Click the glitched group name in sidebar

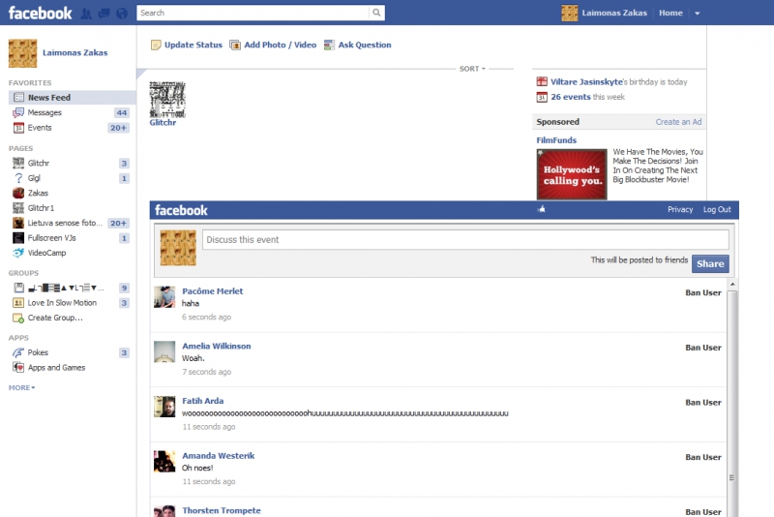pyautogui.click(x=66, y=288)
